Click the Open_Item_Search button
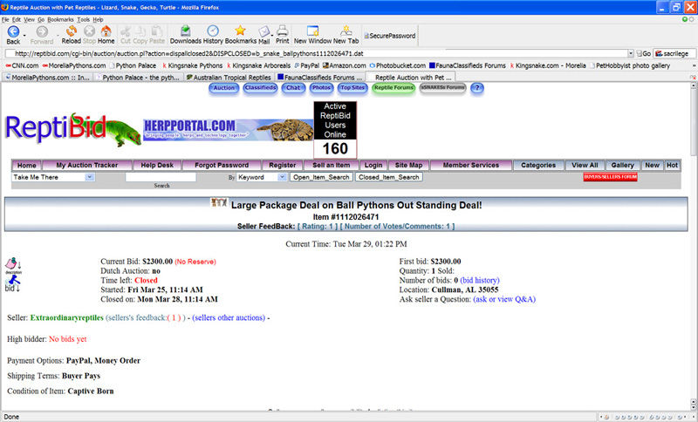This screenshot has height=422, width=698. tap(321, 177)
